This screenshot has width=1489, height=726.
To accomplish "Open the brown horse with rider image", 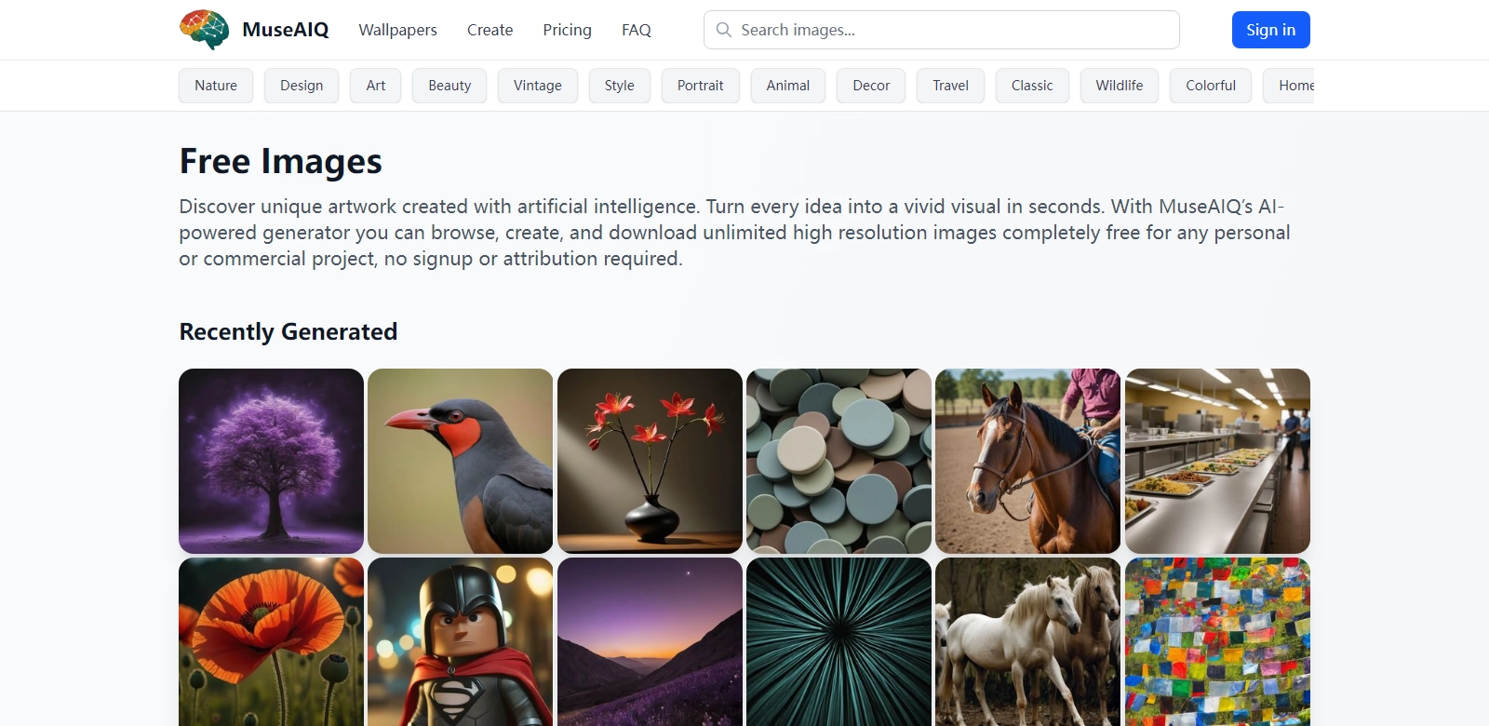I will click(1027, 461).
